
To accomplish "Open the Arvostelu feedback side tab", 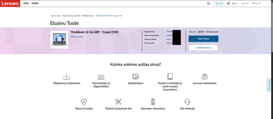I will 269,85.
